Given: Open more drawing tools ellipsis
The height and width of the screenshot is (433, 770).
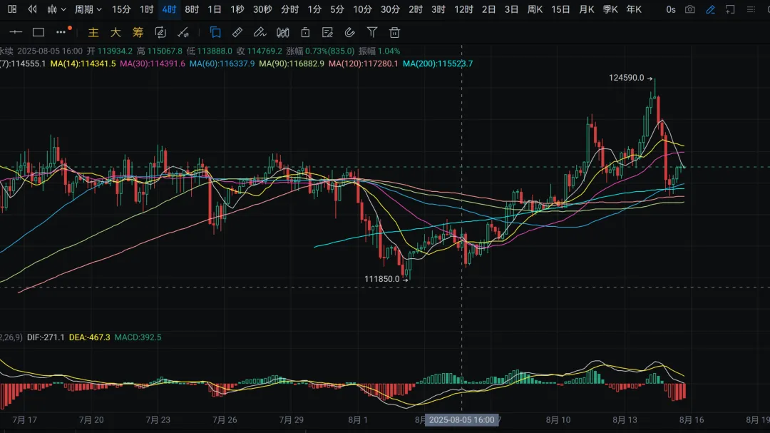Looking at the screenshot, I should click(62, 32).
